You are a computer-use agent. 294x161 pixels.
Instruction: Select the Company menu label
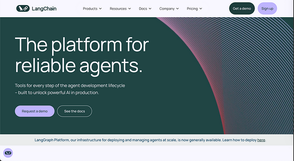pos(167,9)
